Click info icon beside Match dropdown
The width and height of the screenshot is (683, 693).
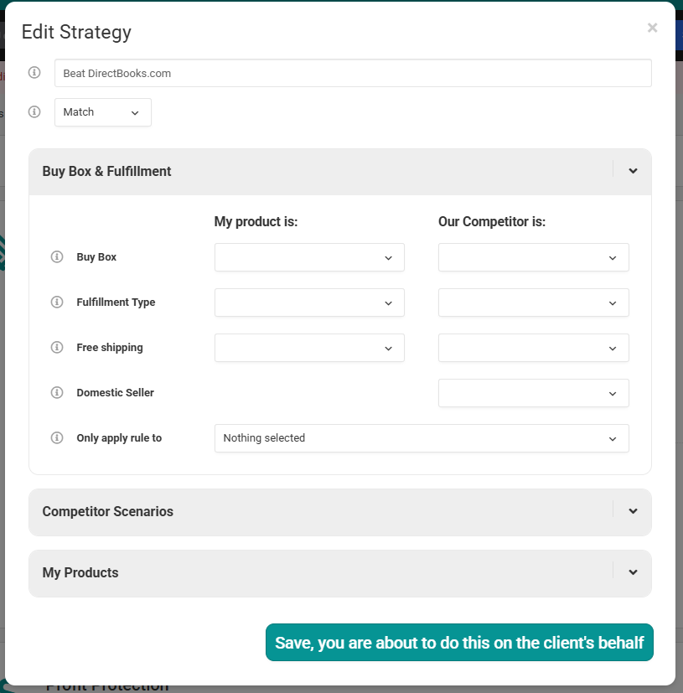(x=34, y=111)
